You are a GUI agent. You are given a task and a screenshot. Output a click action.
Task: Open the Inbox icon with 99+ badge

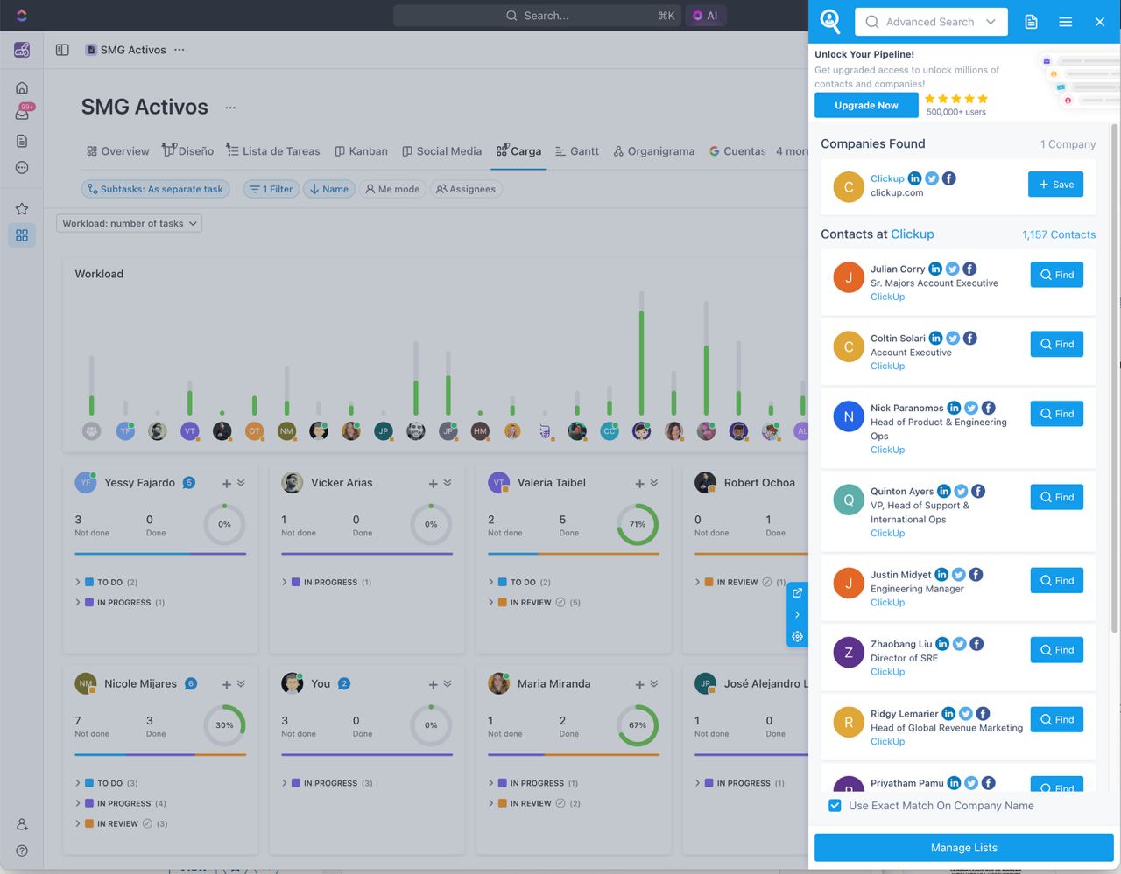click(x=22, y=114)
